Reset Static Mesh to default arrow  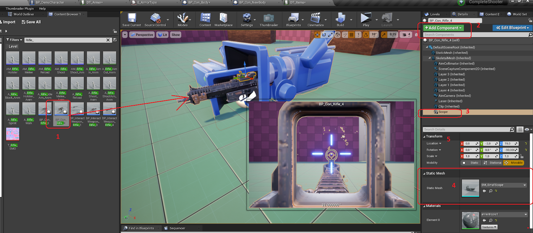click(x=496, y=191)
